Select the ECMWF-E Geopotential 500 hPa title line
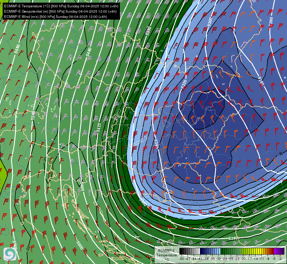This screenshot has height=264, width=287. [x=60, y=11]
